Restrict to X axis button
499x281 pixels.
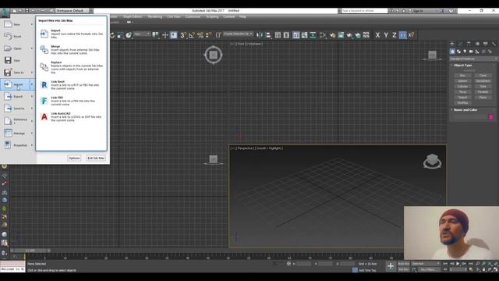pyautogui.click(x=377, y=35)
